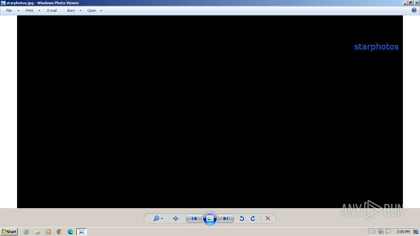The image size is (420, 236).
Task: Expand the Print dropdown arrow
Action: point(39,10)
